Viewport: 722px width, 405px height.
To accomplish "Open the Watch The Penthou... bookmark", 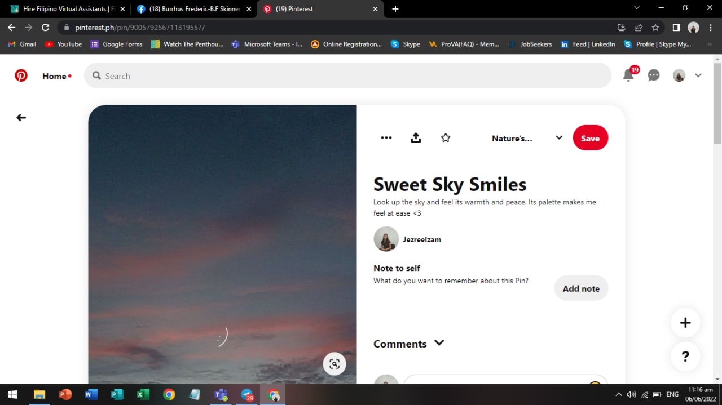I will [187, 44].
